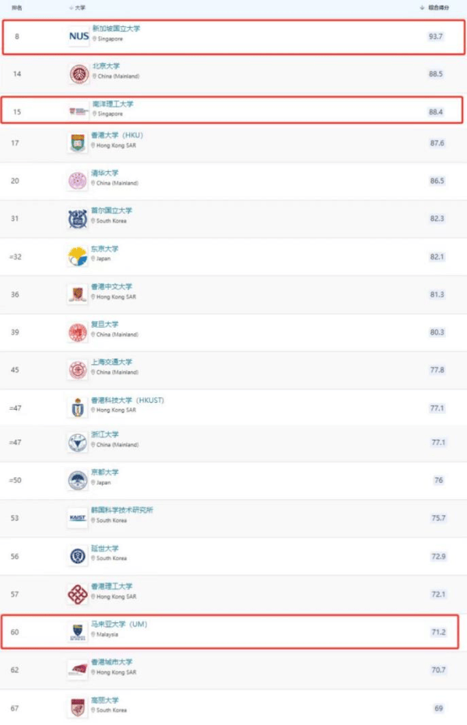467x725 pixels.
Task: Click the 马来亚大学 (UM) crest logo
Action: (79, 632)
